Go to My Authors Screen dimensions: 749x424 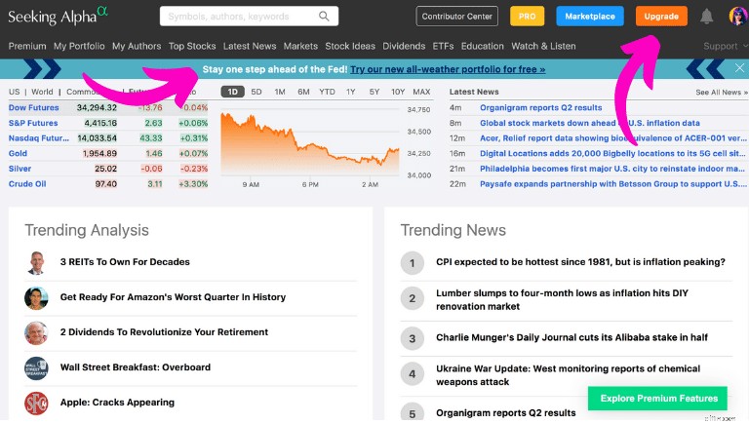(x=137, y=47)
